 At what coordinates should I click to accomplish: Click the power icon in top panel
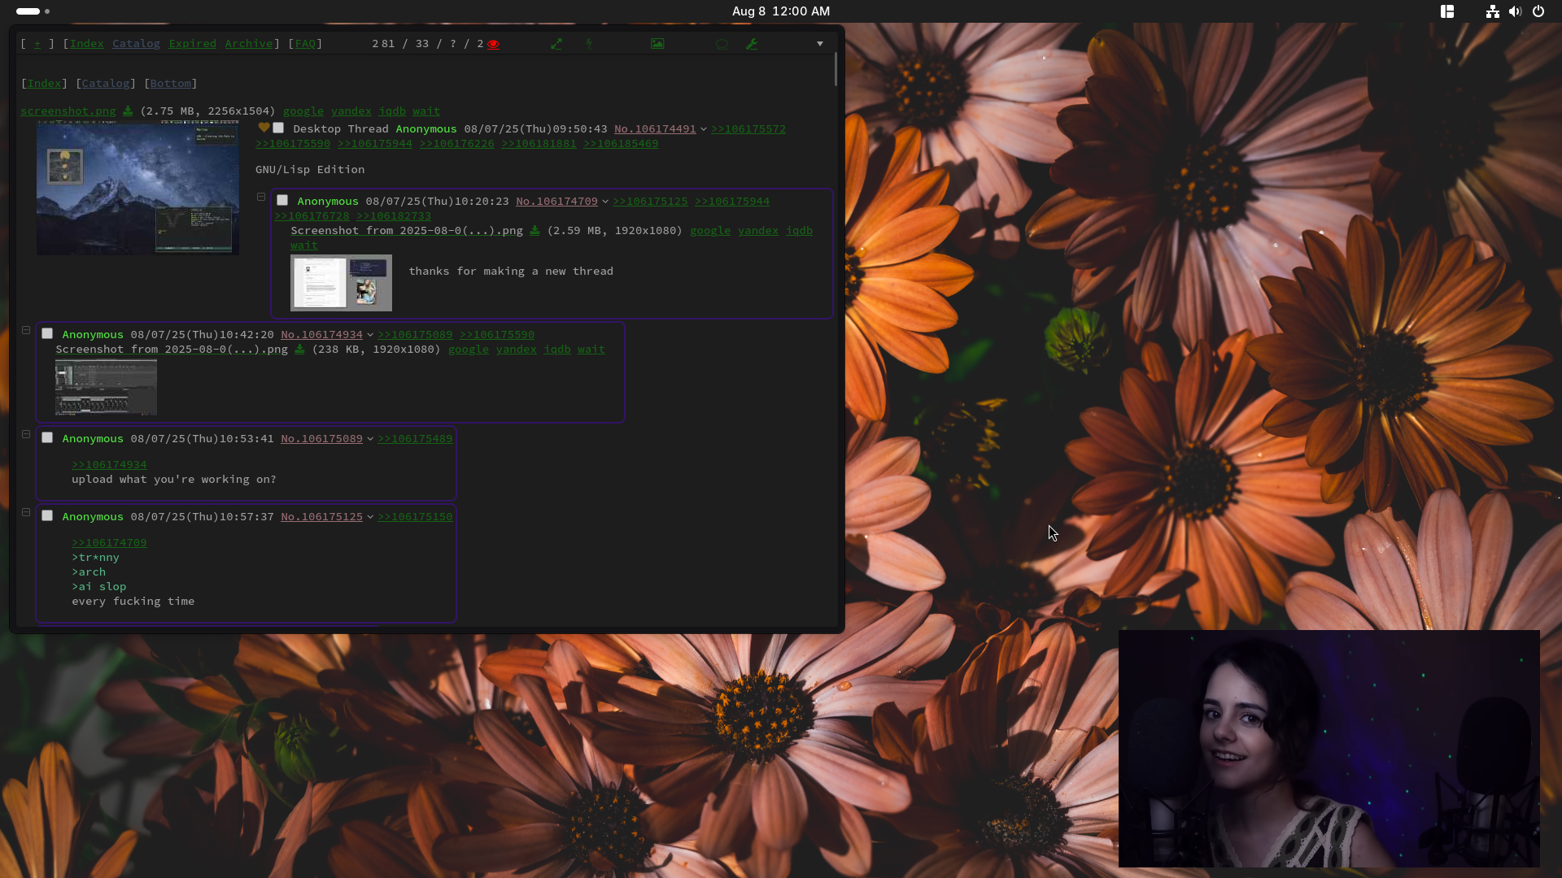(x=1538, y=11)
